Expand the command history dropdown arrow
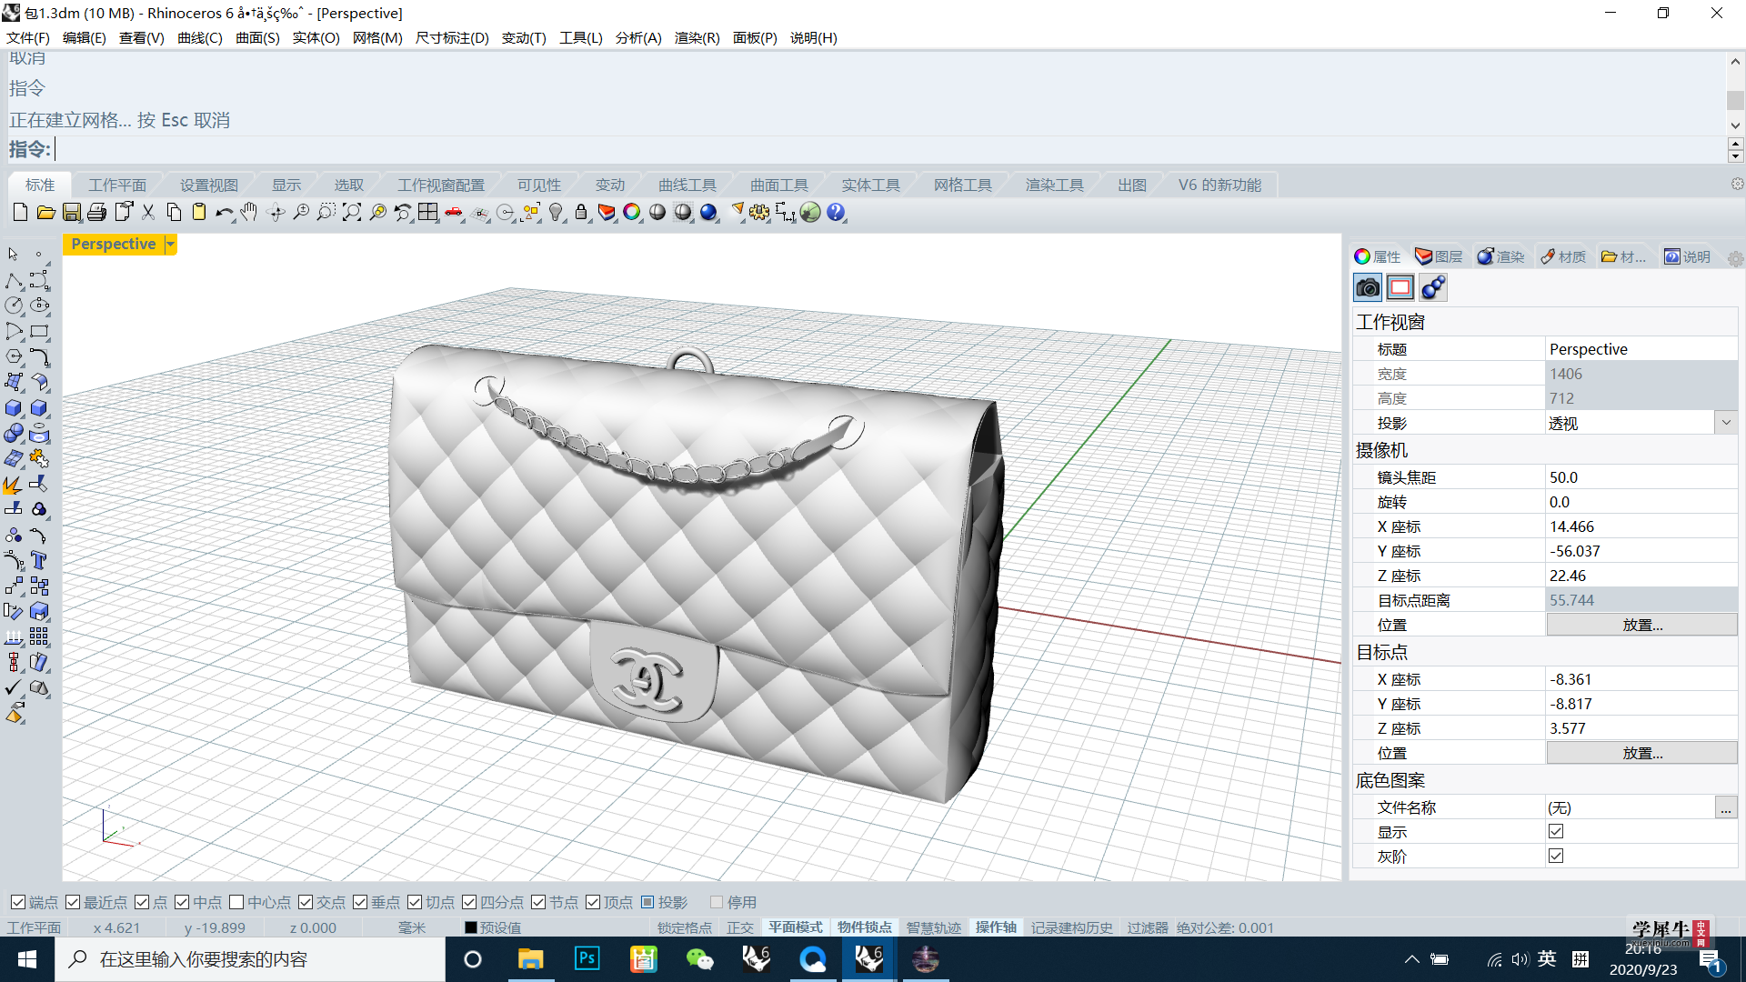The image size is (1746, 982). pos(1735,125)
